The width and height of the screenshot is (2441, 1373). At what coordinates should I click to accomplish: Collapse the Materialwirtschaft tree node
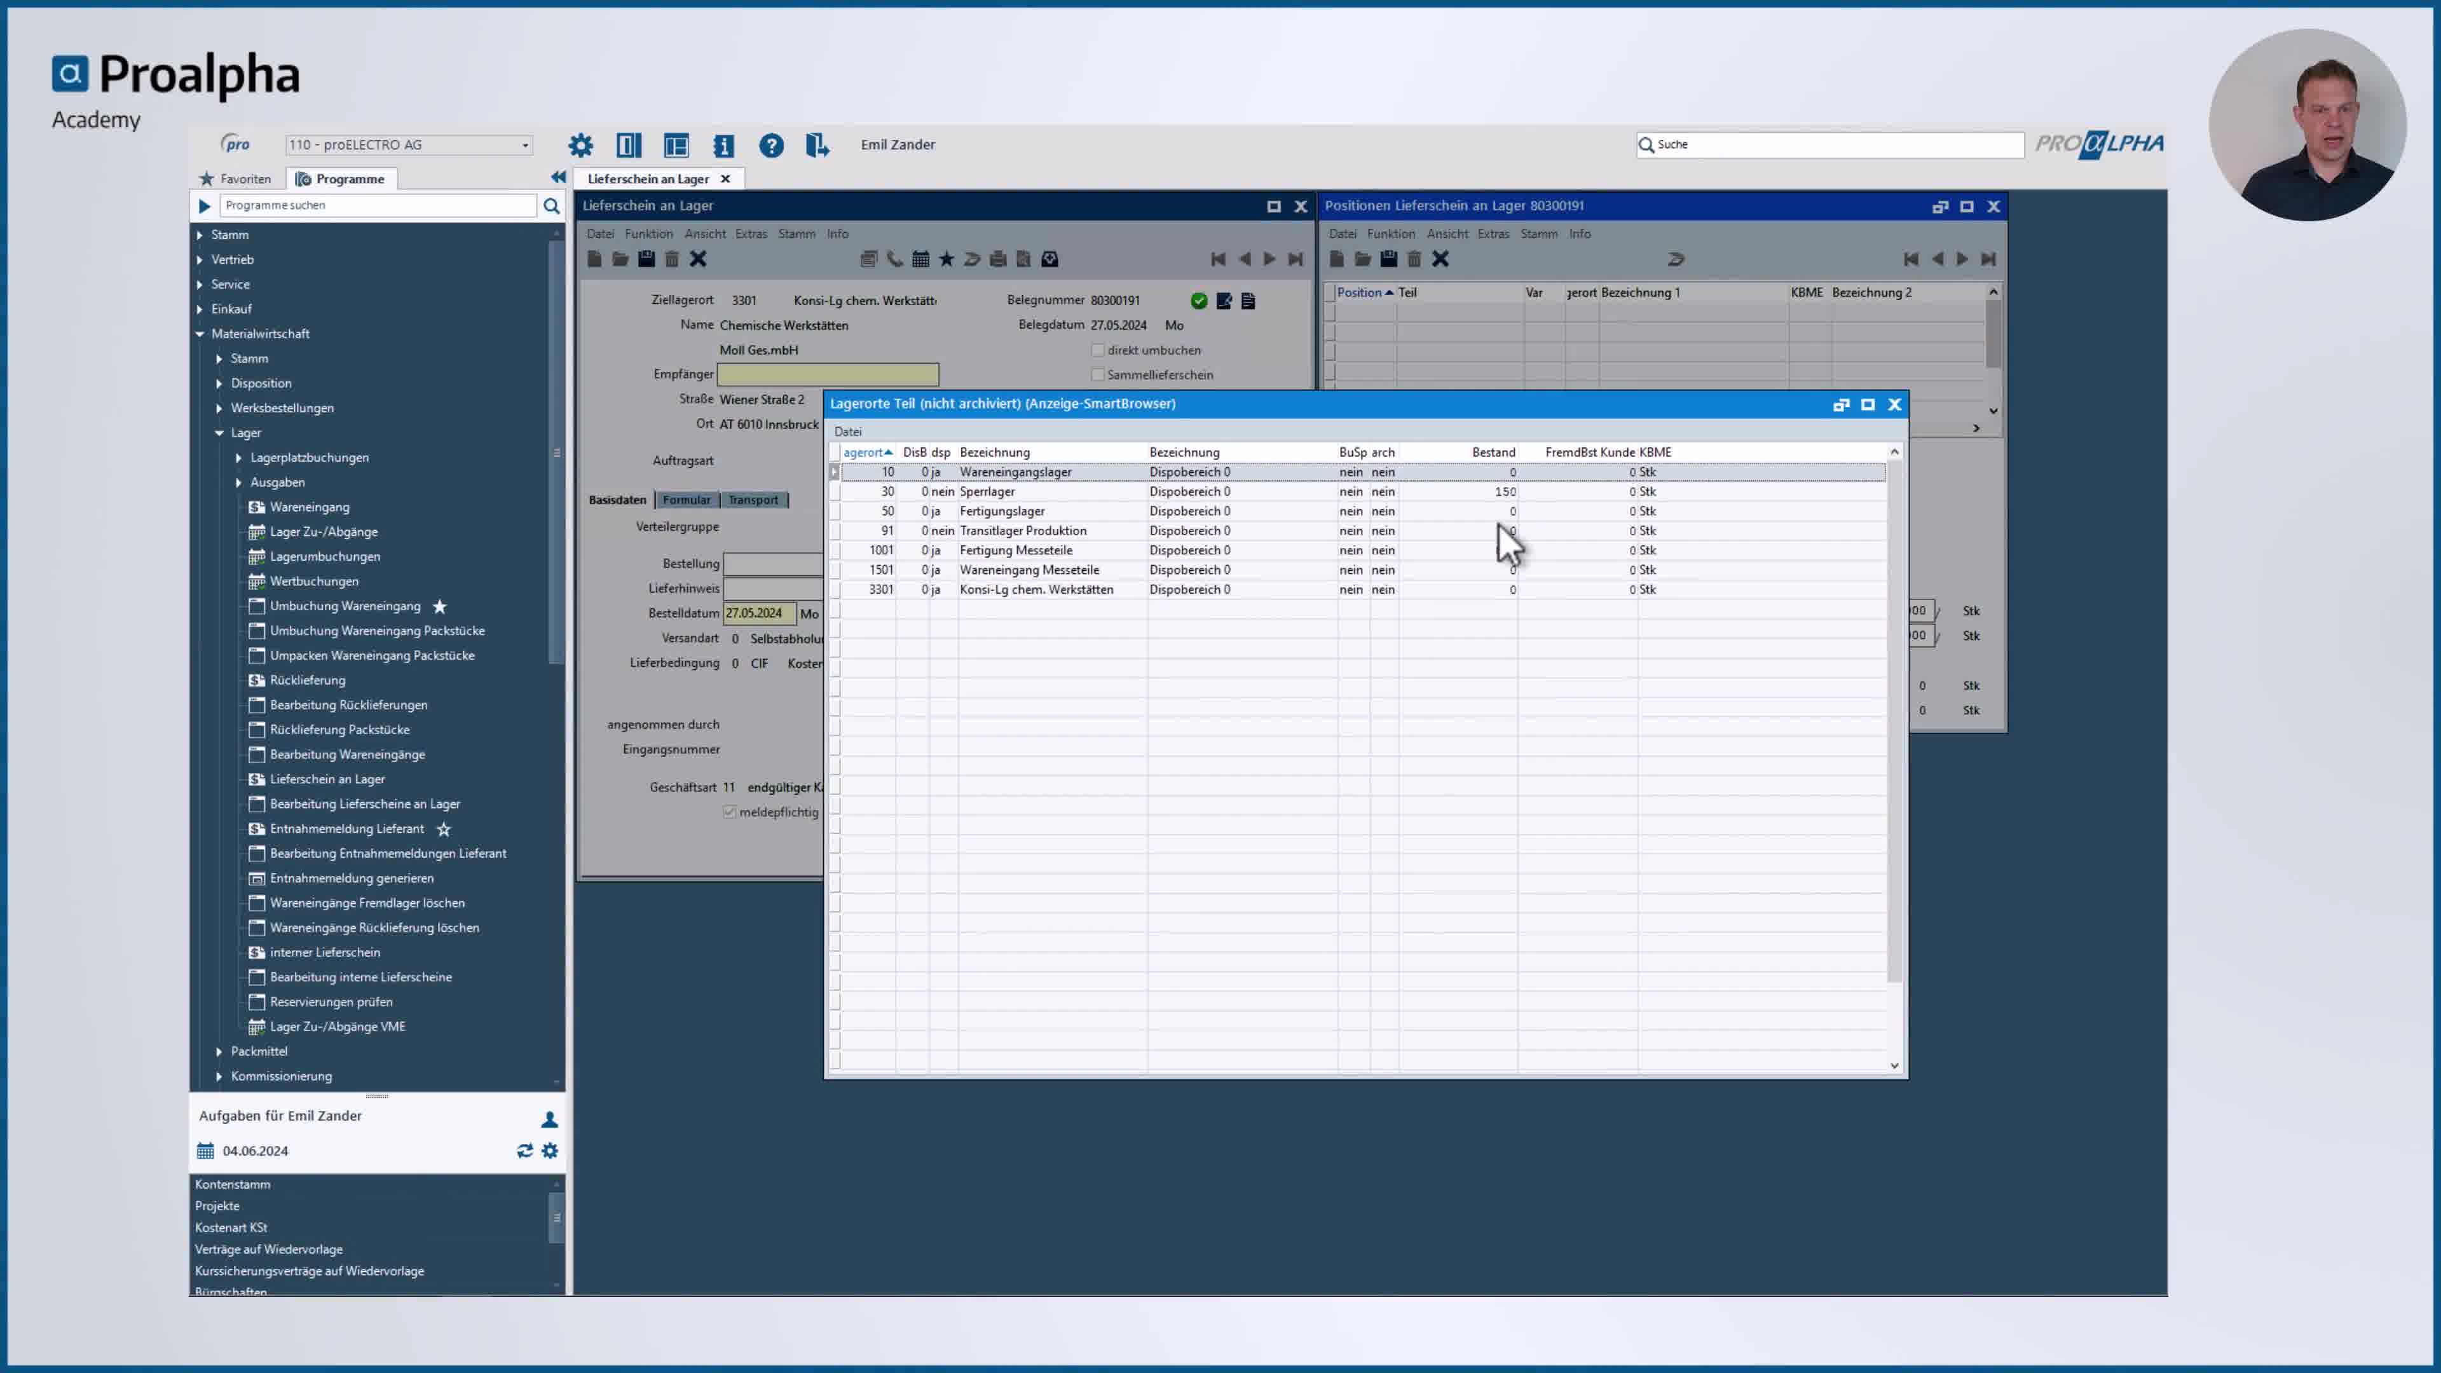(x=199, y=334)
